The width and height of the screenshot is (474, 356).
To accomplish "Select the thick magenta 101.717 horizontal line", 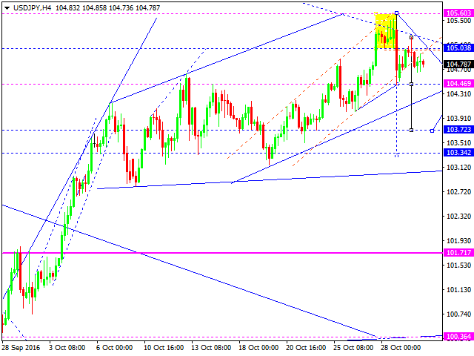I will 222,253.
